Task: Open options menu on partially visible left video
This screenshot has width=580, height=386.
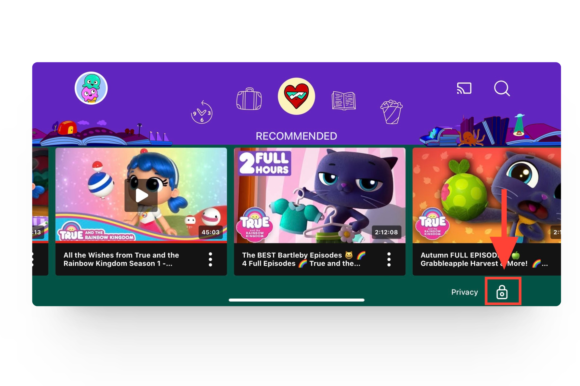Action: [33, 259]
